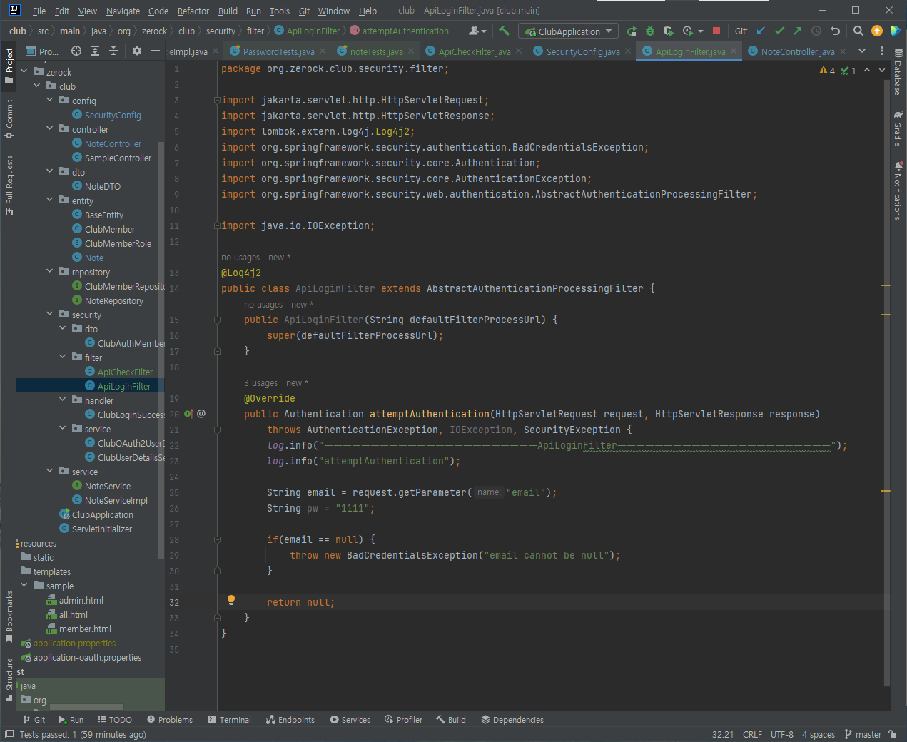
Task: Commit changes using Git checkmark icon
Action: point(779,31)
